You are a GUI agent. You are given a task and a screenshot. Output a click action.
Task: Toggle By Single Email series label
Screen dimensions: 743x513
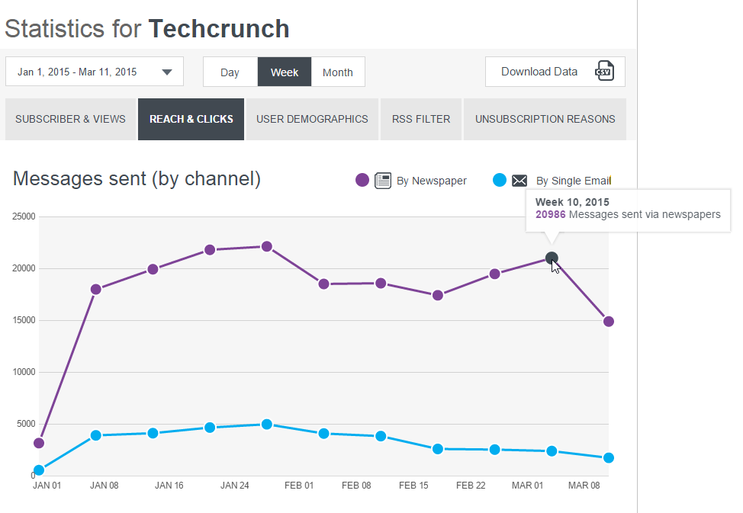tap(574, 181)
